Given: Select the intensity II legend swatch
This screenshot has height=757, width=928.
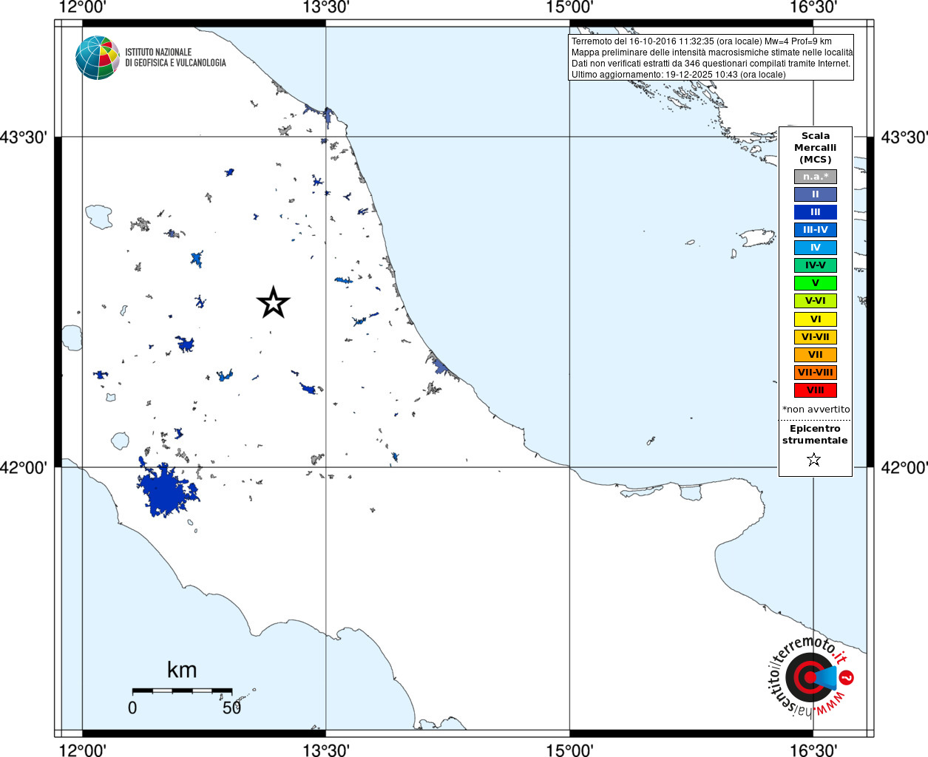Looking at the screenshot, I should (816, 194).
